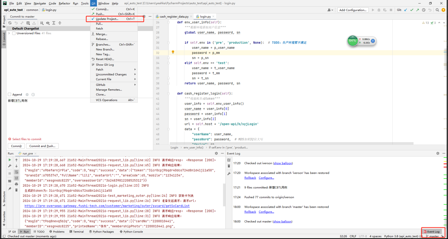The height and width of the screenshot is (239, 448).
Task: Go to previous highlighted problem arrow
Action: click(439, 23)
